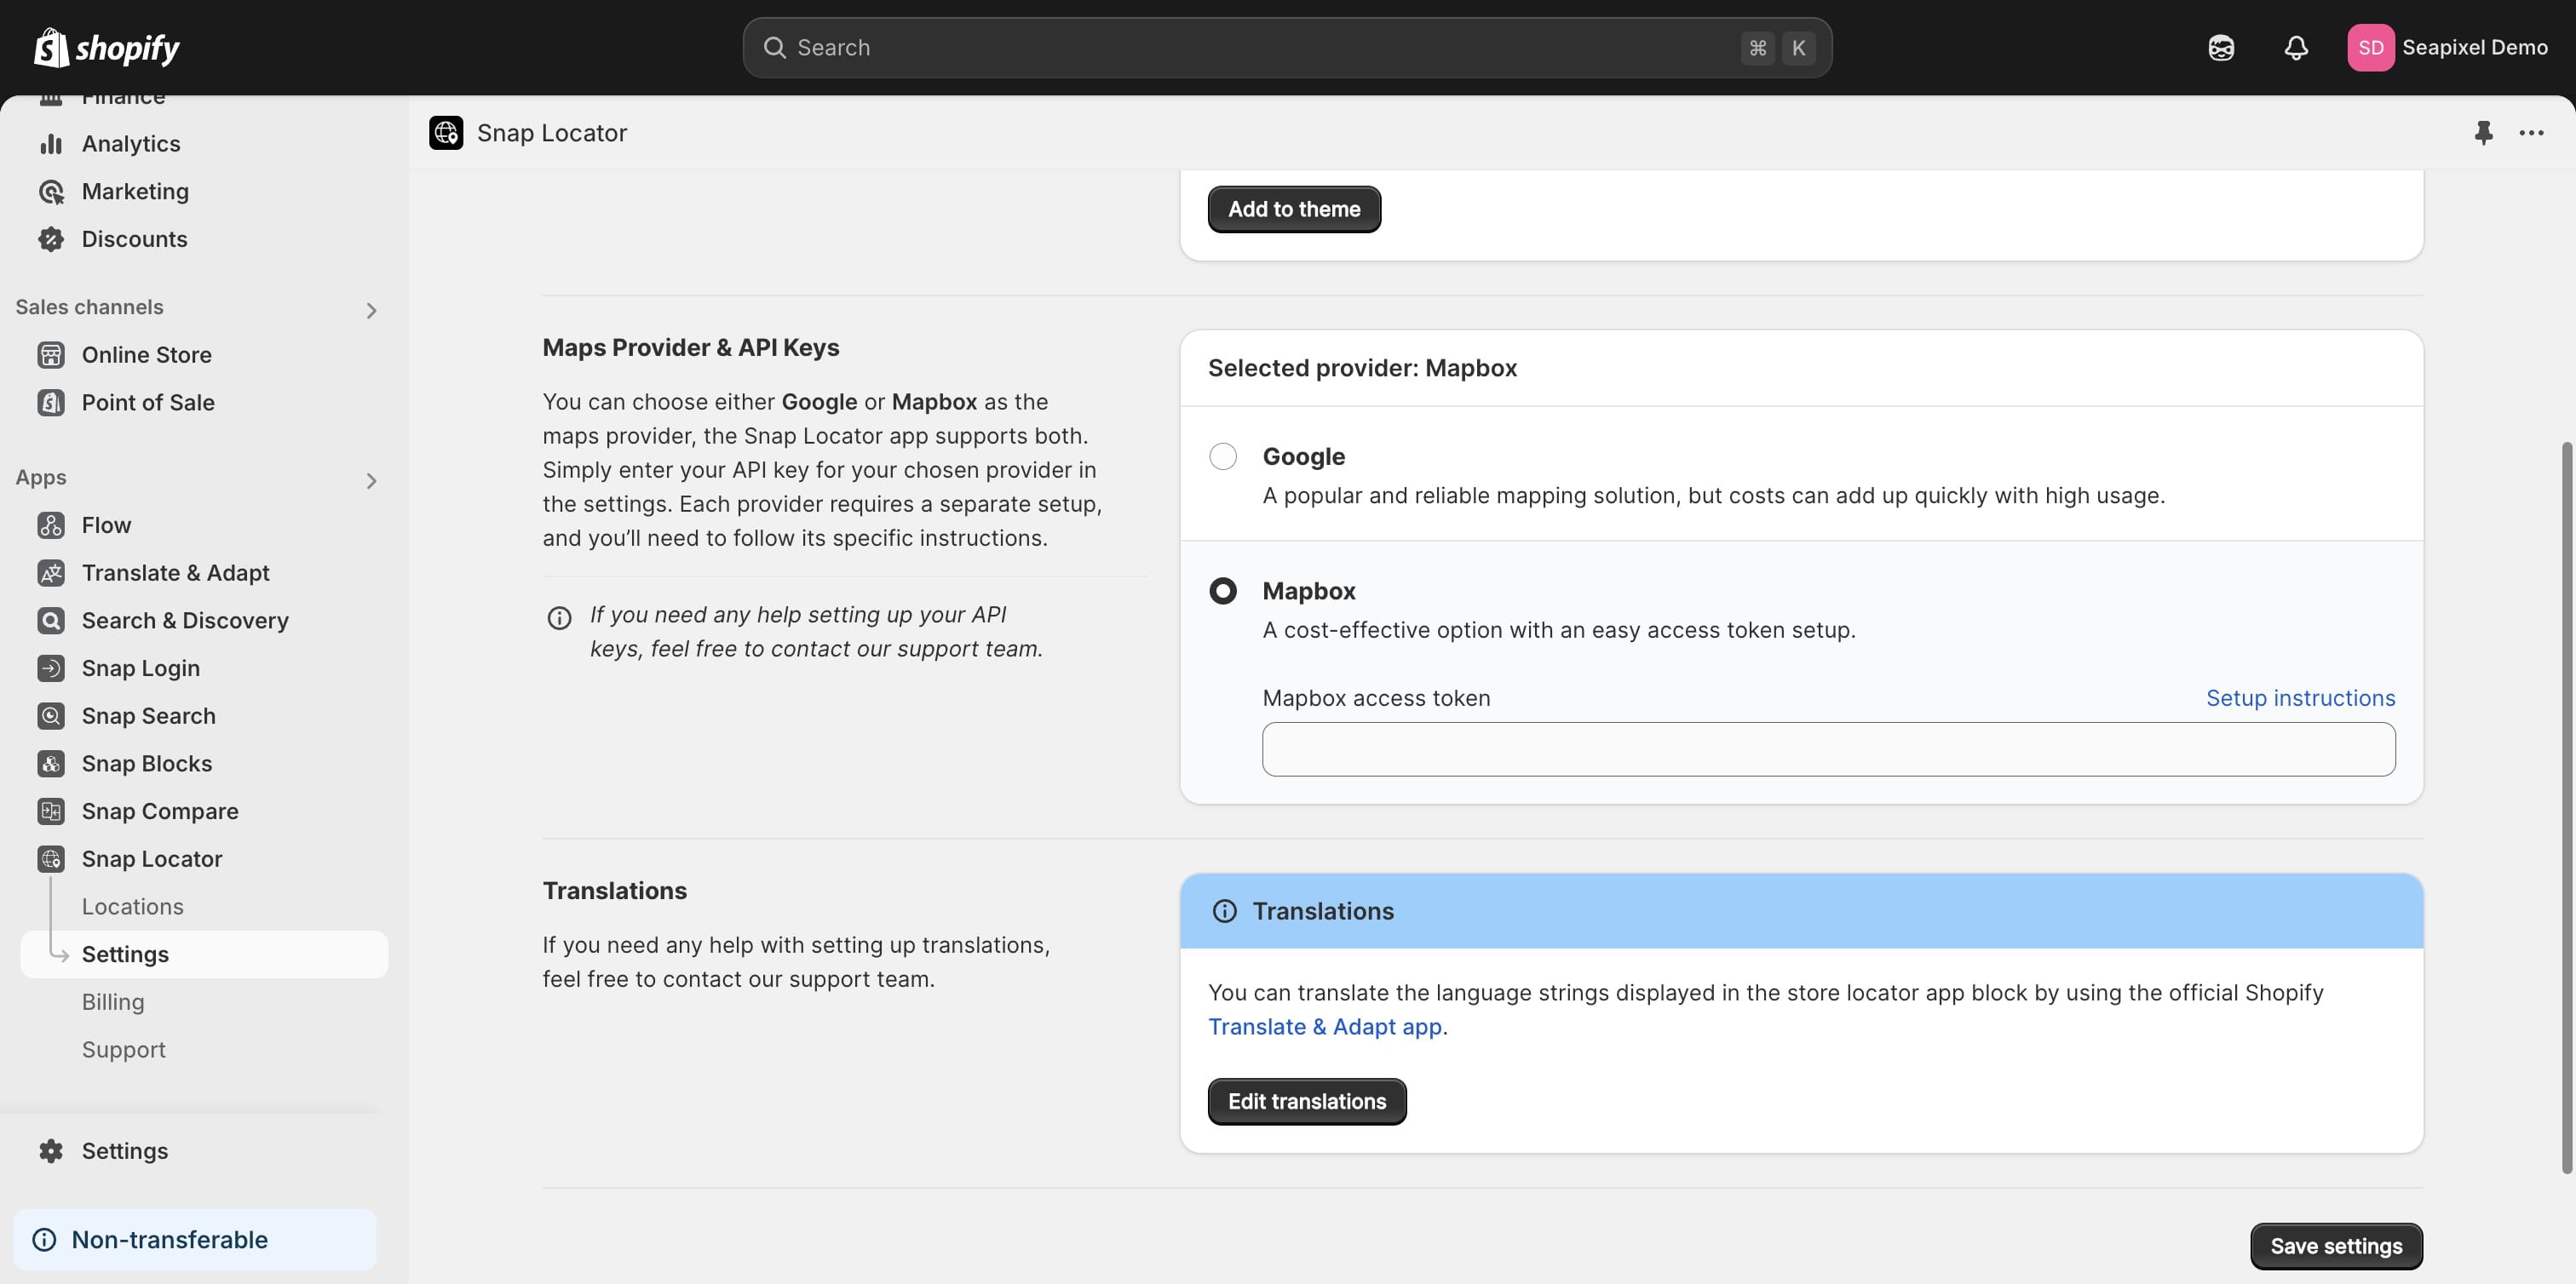Click the Save settings button
This screenshot has width=2576, height=1284.
2335,1245
